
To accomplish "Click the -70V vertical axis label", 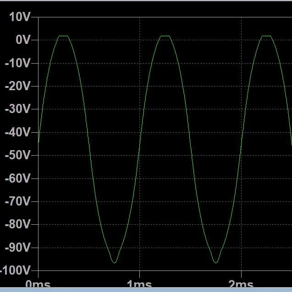I will (17, 201).
